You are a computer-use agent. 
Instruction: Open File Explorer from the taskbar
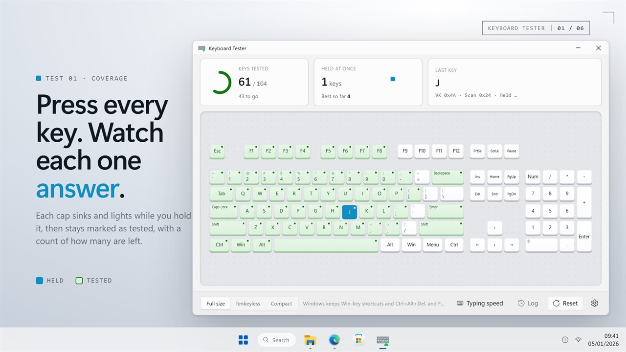click(310, 340)
